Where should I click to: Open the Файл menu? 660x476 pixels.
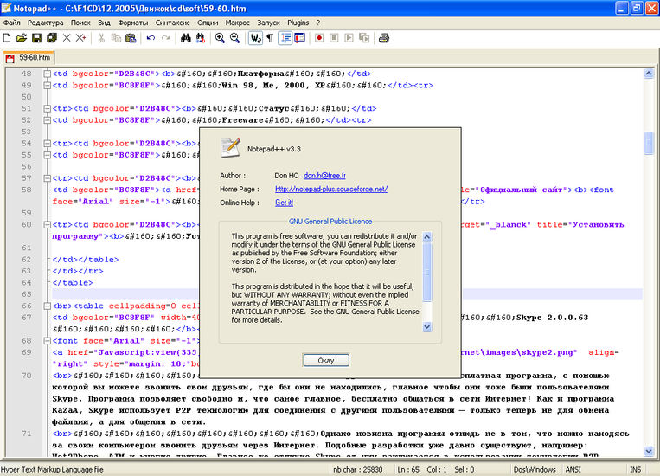click(12, 23)
